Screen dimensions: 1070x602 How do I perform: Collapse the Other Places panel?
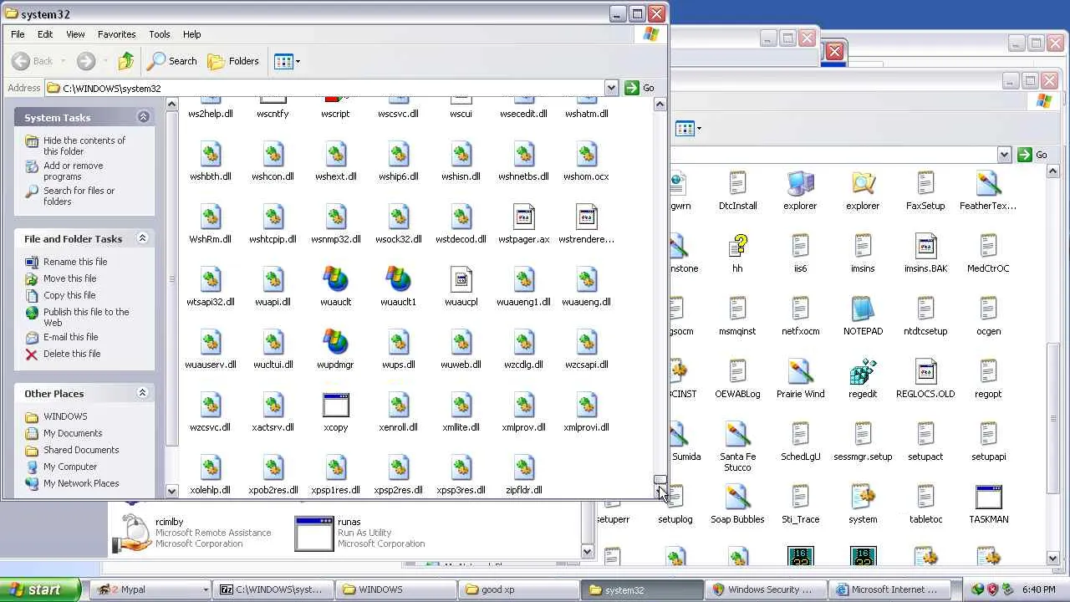click(x=143, y=393)
